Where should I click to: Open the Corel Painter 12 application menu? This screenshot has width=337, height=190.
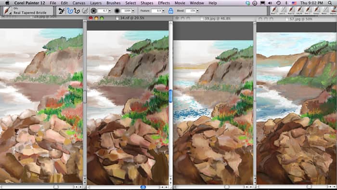(29, 3)
